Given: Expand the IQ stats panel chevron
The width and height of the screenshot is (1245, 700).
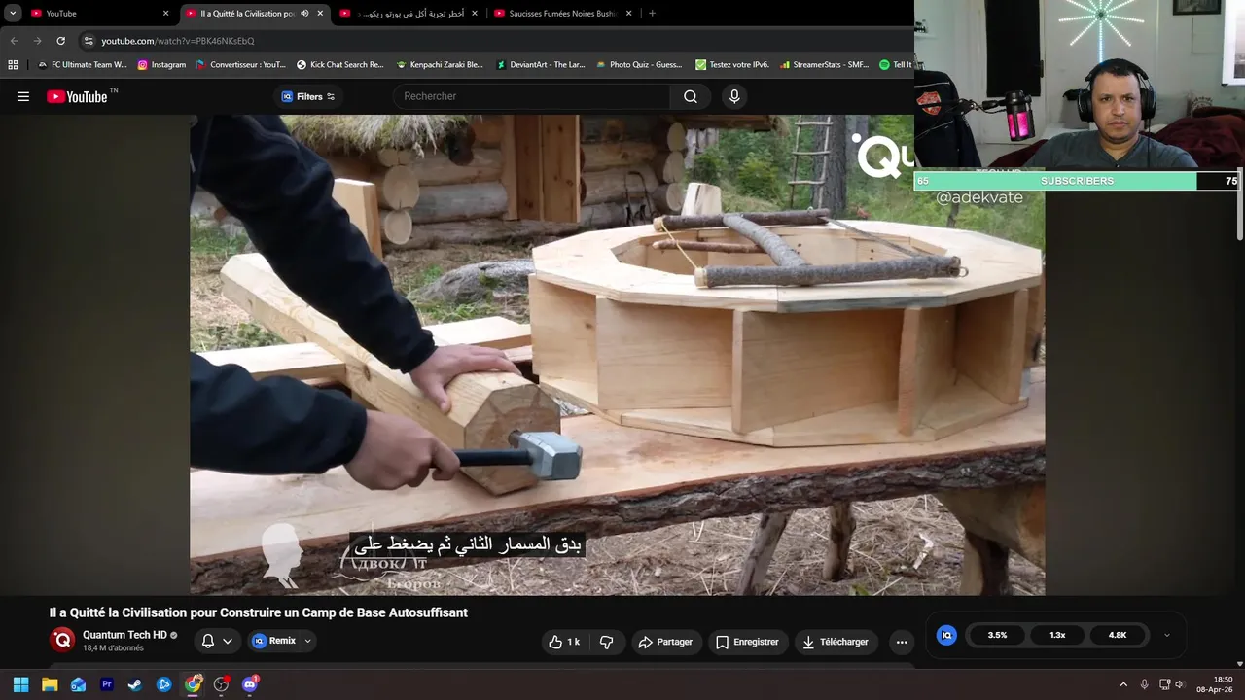Looking at the screenshot, I should [x=1166, y=635].
